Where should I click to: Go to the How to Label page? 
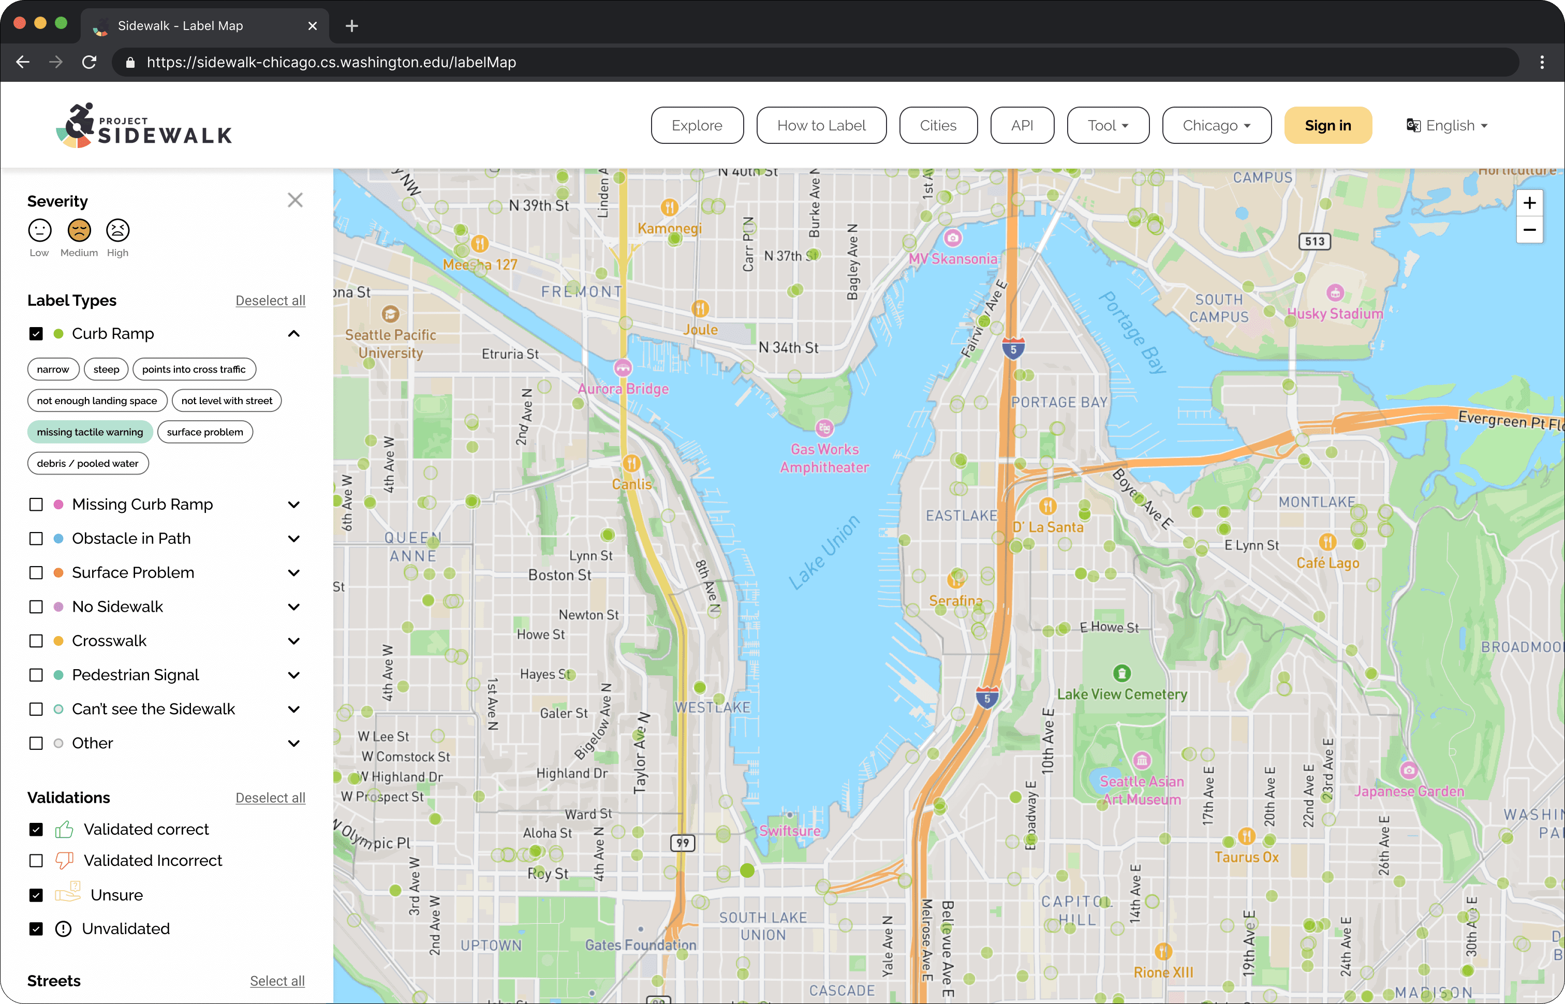[x=821, y=125]
